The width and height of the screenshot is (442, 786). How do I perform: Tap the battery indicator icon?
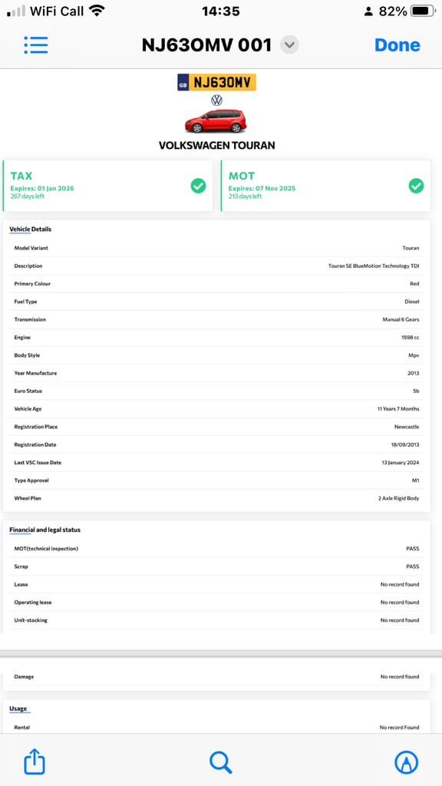[x=423, y=11]
